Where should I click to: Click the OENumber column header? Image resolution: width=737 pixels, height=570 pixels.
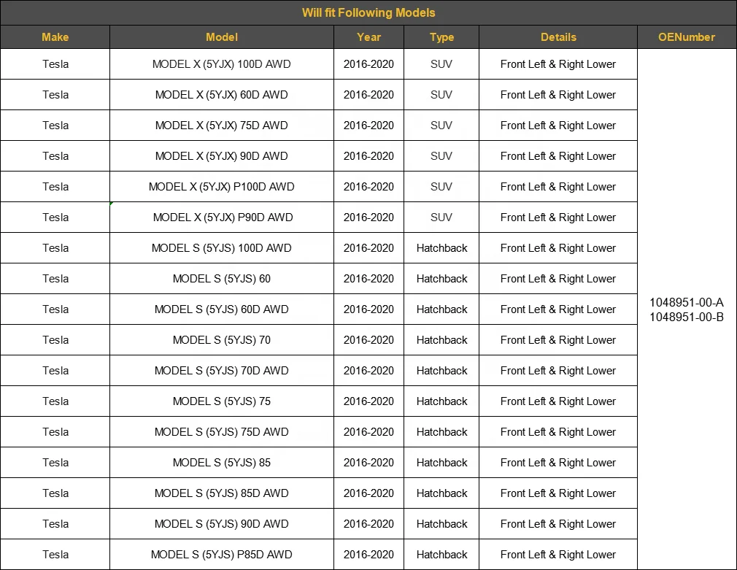coord(687,37)
